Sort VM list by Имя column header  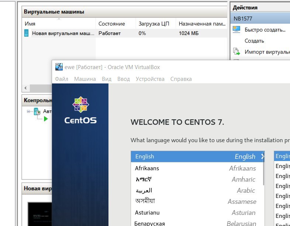(x=59, y=24)
